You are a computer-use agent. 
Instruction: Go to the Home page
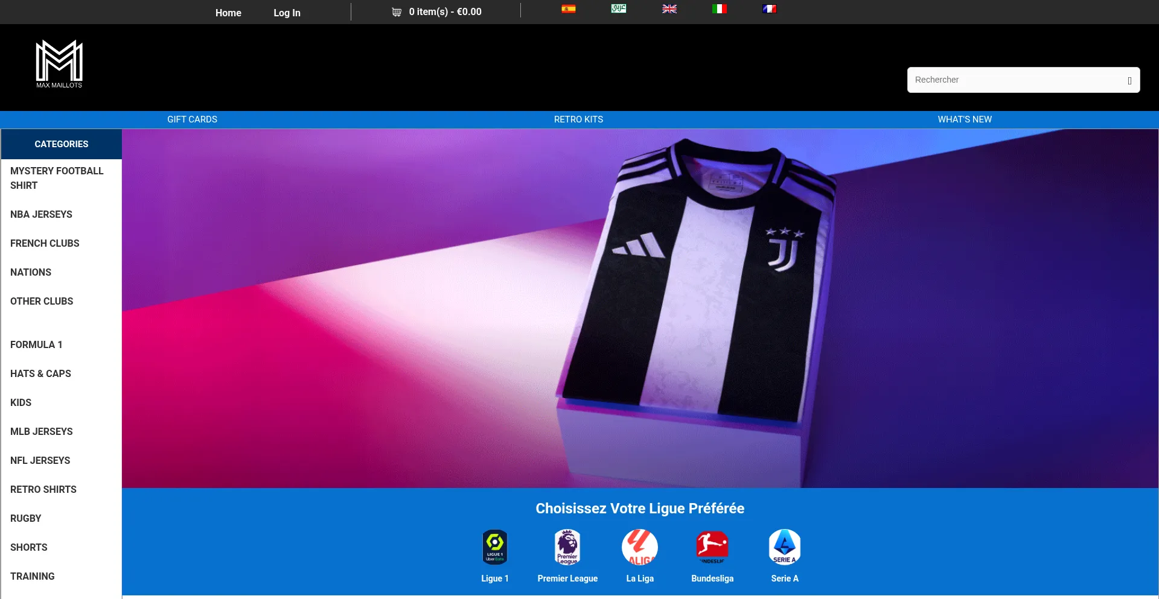pos(228,13)
